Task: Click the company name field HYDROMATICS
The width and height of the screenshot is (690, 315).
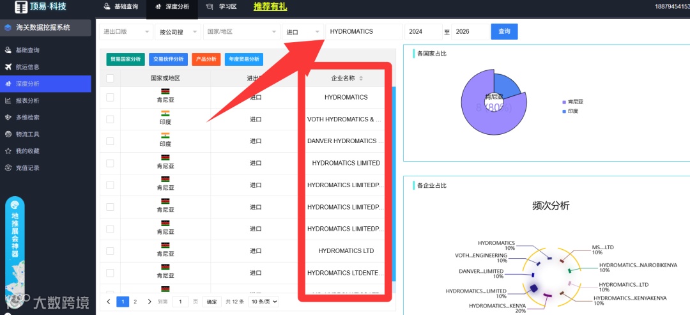Action: pyautogui.click(x=364, y=32)
